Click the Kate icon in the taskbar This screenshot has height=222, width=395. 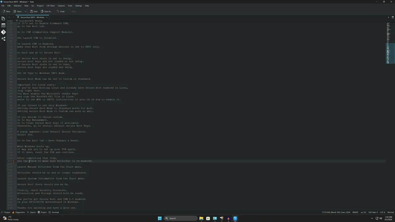click(x=235, y=218)
